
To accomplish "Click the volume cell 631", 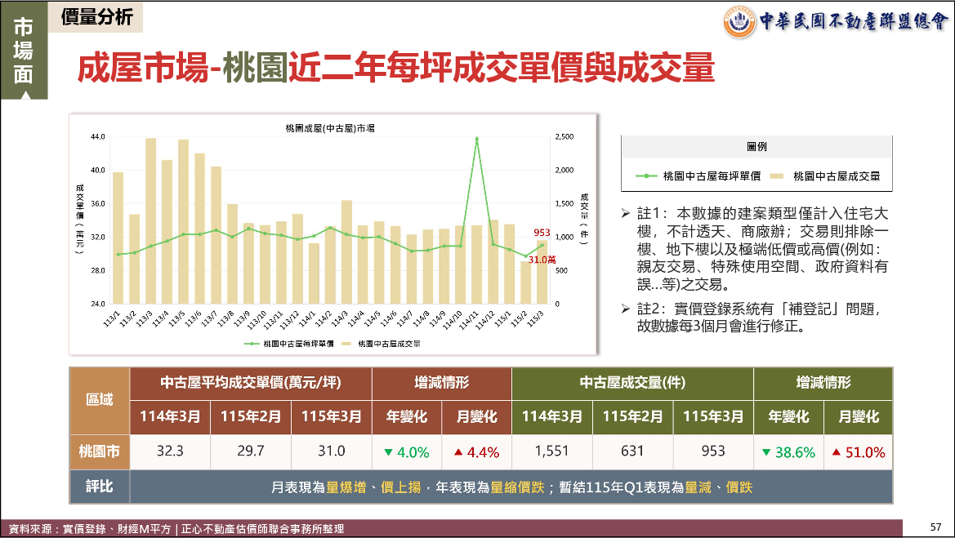I will (632, 451).
